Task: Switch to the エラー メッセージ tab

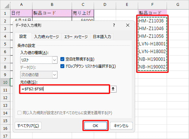Action: coord(76,37)
